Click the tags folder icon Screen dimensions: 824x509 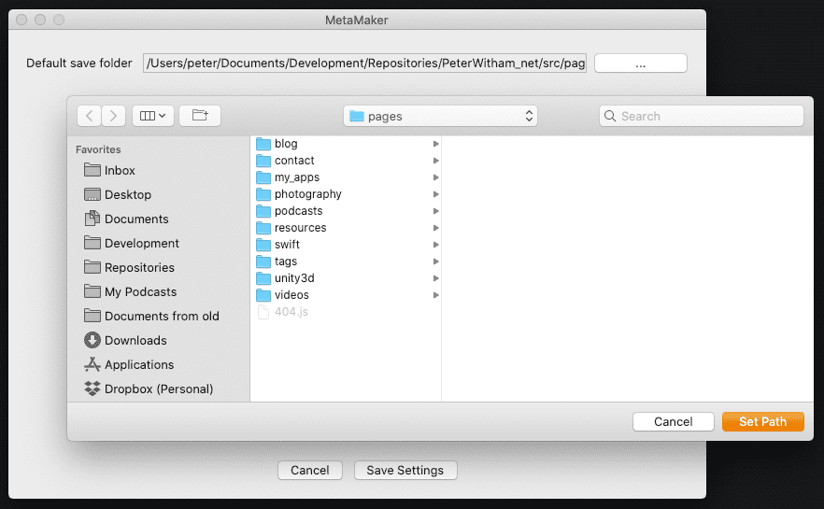coord(263,262)
